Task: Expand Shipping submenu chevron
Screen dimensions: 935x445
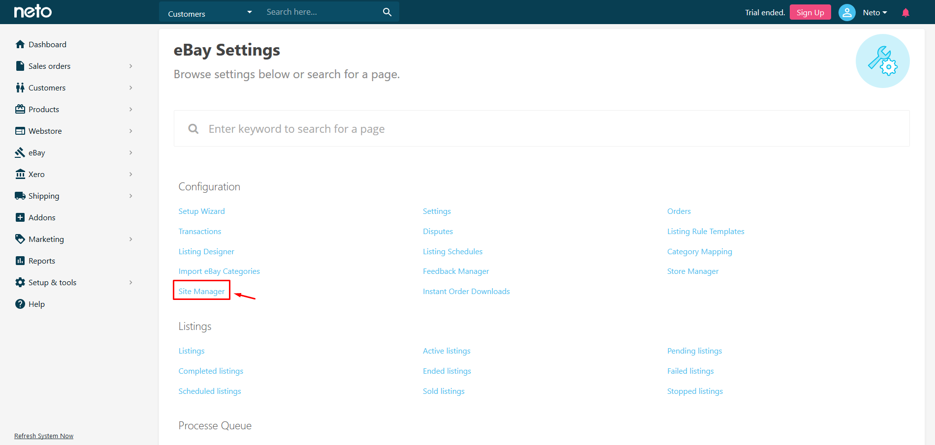Action: point(131,196)
